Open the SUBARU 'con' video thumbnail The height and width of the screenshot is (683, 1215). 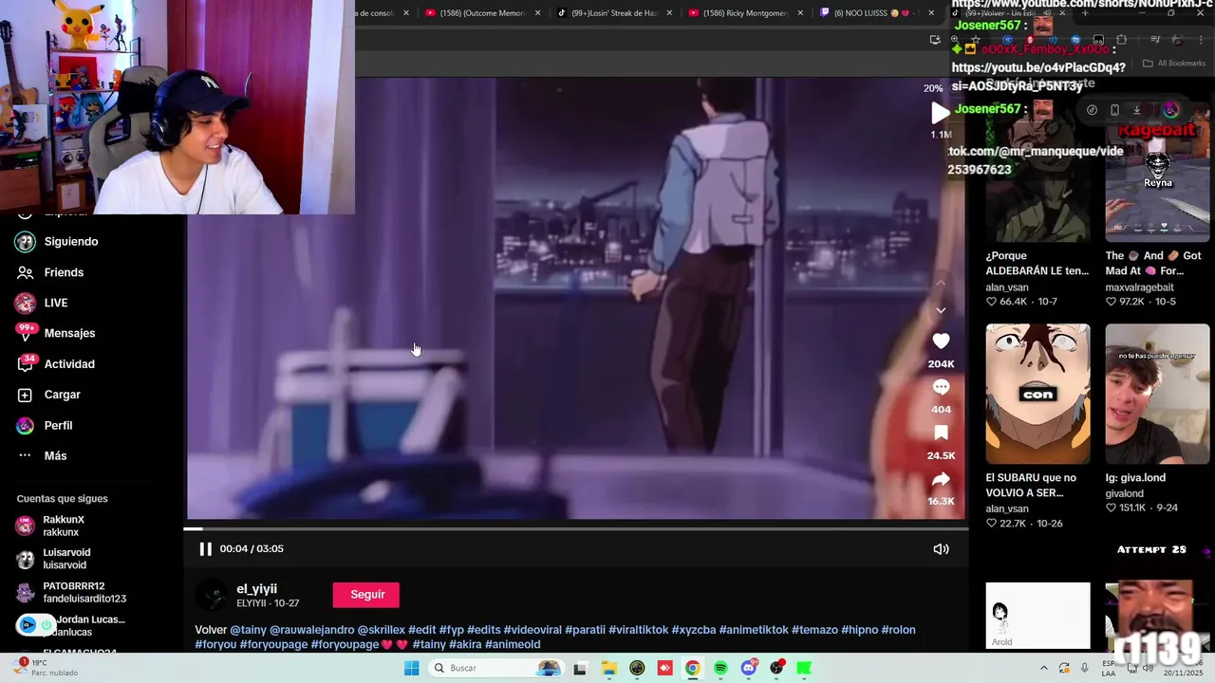click(x=1037, y=394)
